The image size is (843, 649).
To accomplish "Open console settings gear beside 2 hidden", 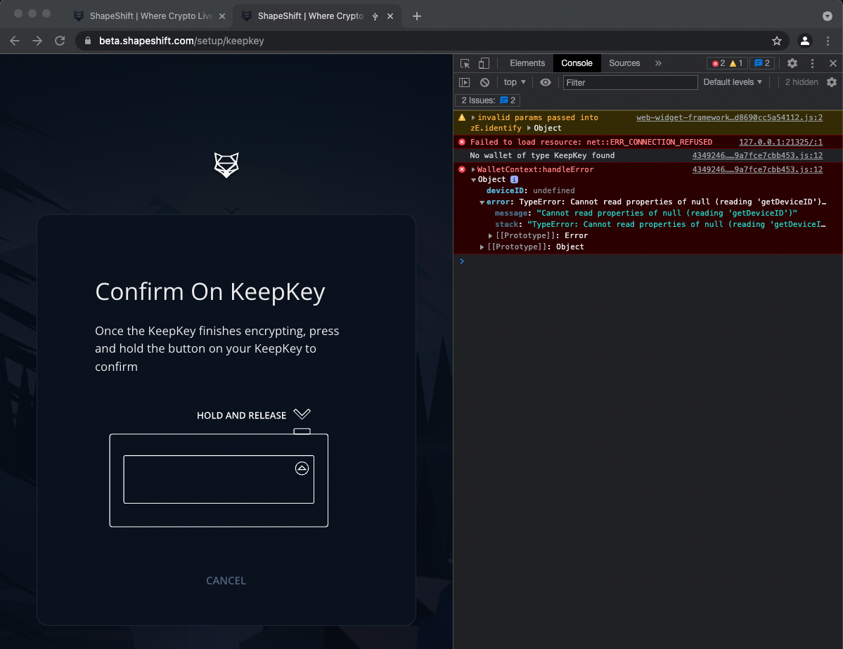I will (x=831, y=82).
